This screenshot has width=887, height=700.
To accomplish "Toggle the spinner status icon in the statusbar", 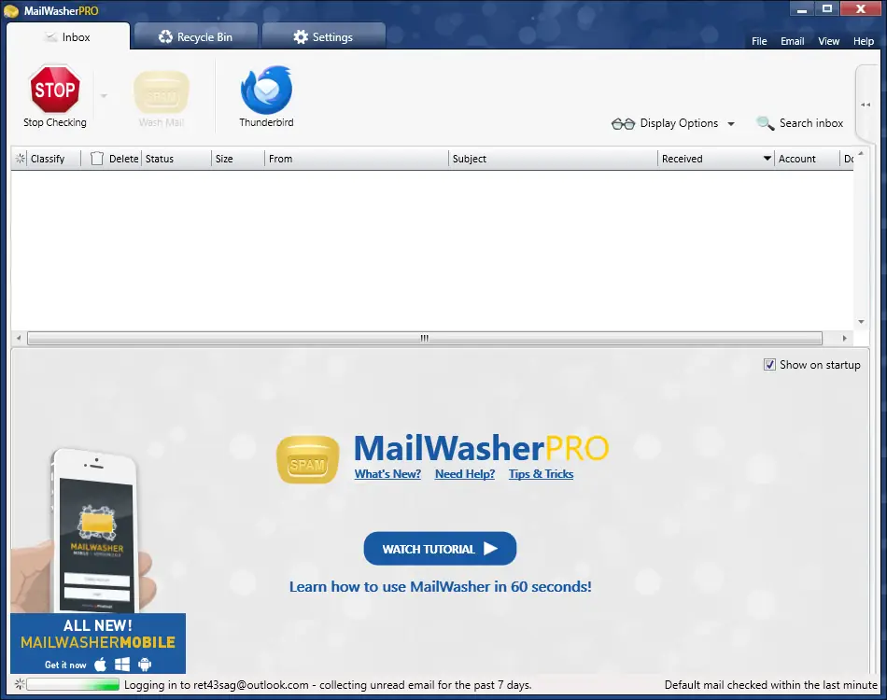I will click(x=18, y=684).
